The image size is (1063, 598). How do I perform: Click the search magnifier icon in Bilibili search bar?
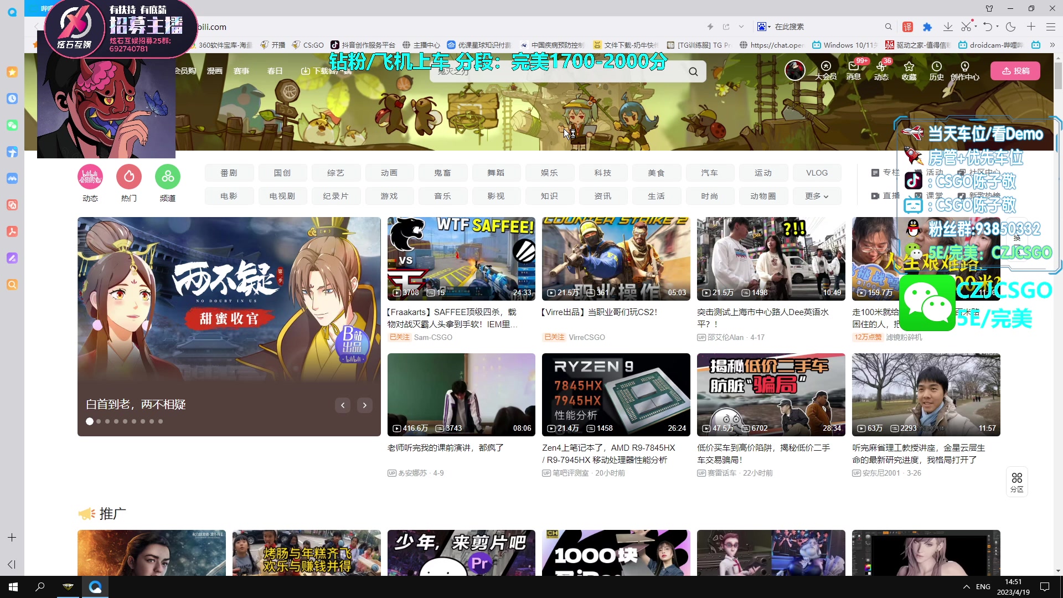point(693,71)
